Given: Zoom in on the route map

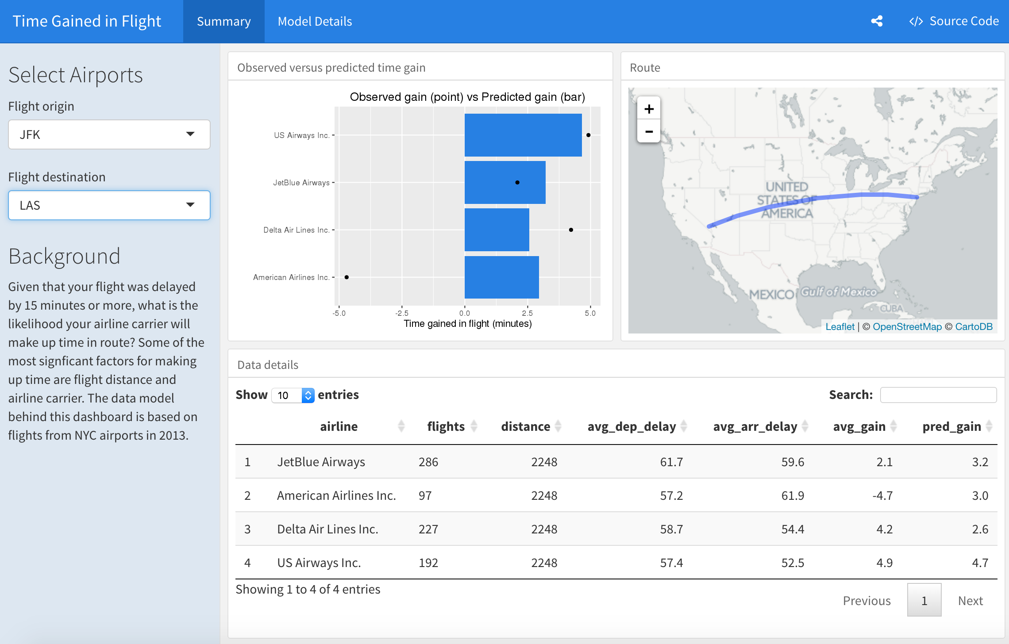Looking at the screenshot, I should click(x=649, y=109).
